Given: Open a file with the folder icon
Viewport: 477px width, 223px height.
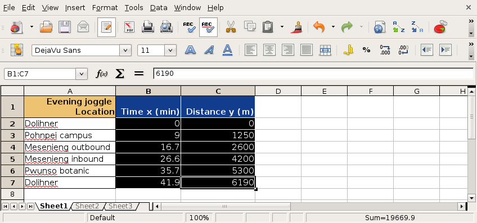Looking at the screenshot, I should coord(46,28).
